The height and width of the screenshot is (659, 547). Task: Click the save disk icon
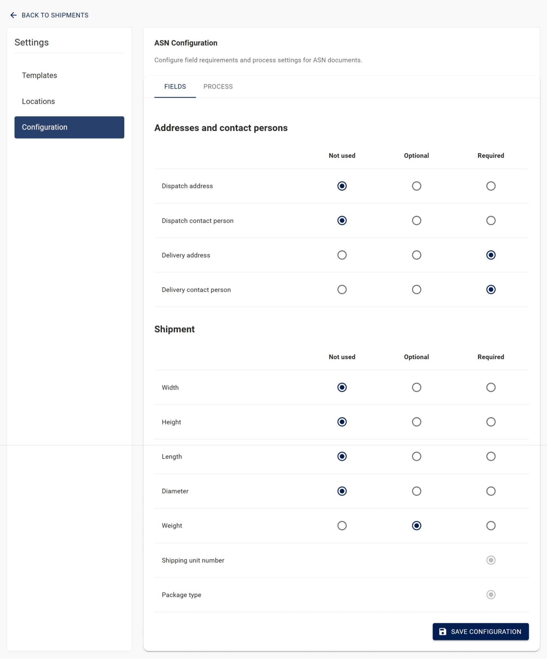coord(442,632)
